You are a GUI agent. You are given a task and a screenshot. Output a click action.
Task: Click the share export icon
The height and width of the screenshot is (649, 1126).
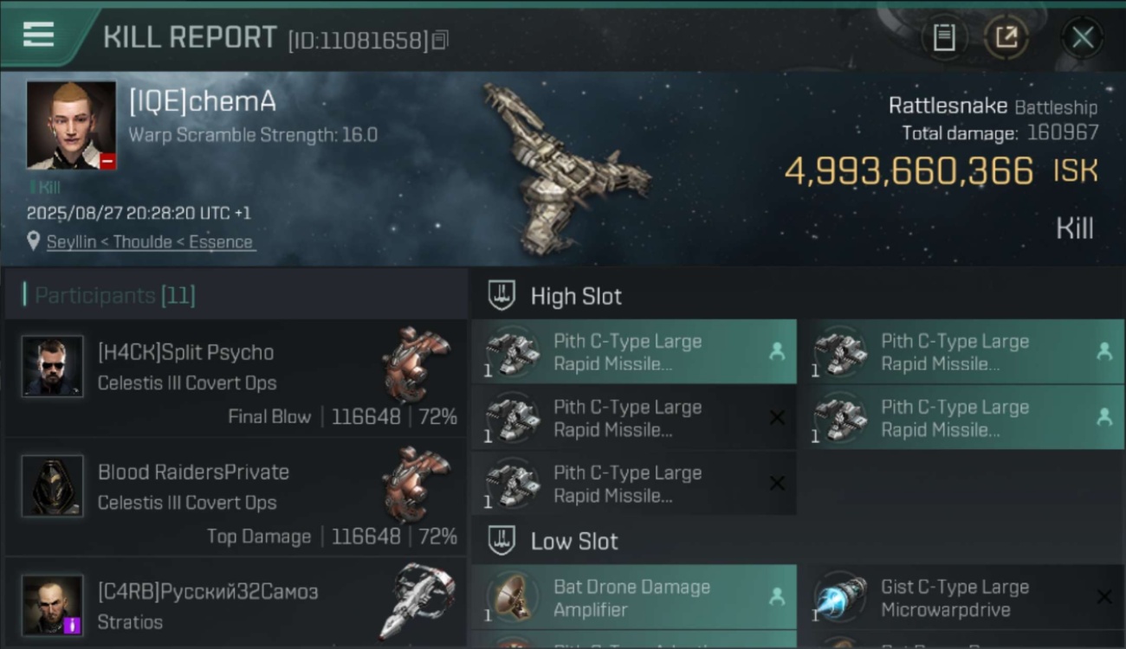(x=1006, y=37)
